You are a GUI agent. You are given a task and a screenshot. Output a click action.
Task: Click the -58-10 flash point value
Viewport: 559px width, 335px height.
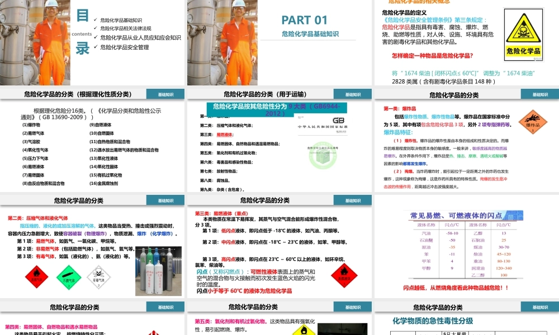coord(452,233)
